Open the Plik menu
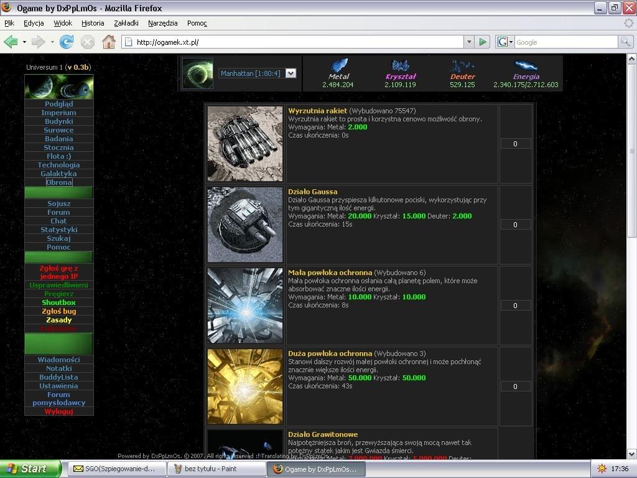The width and height of the screenshot is (637, 478). coord(9,23)
